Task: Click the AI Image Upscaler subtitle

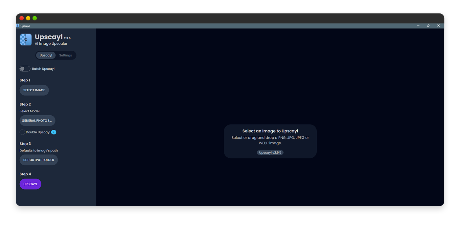Action: tap(51, 43)
